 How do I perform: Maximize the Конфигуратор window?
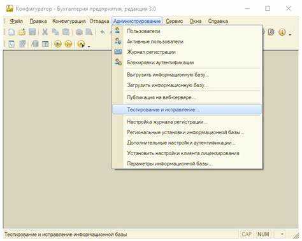[268, 9]
